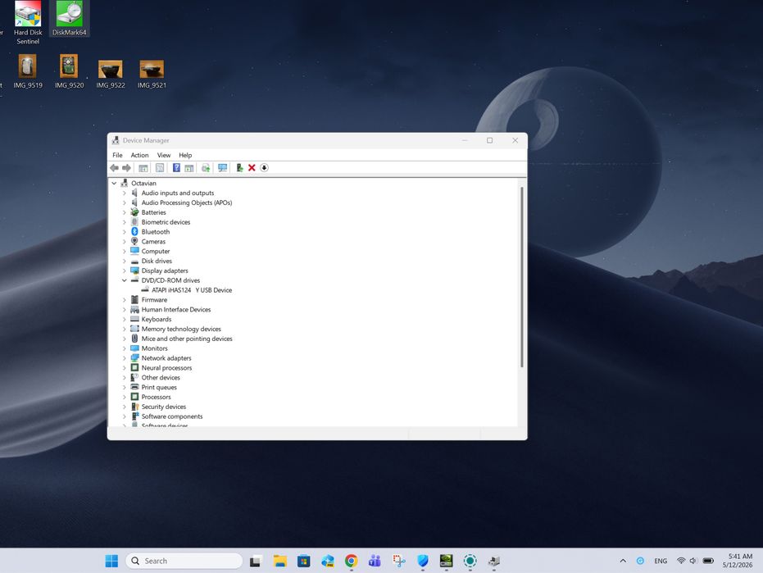Open the File menu

click(x=117, y=155)
